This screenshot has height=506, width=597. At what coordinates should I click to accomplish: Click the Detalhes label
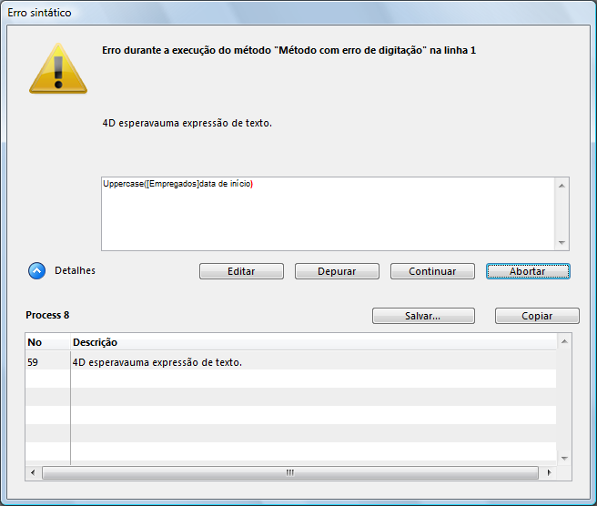tap(75, 270)
